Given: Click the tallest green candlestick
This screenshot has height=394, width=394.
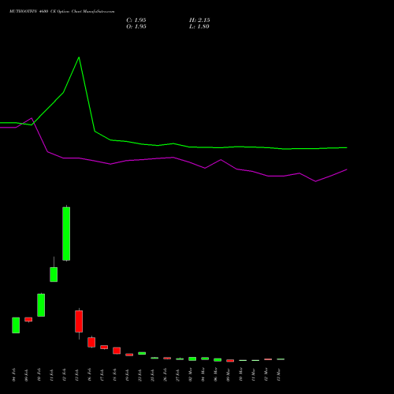Looking at the screenshot, I should (66, 233).
